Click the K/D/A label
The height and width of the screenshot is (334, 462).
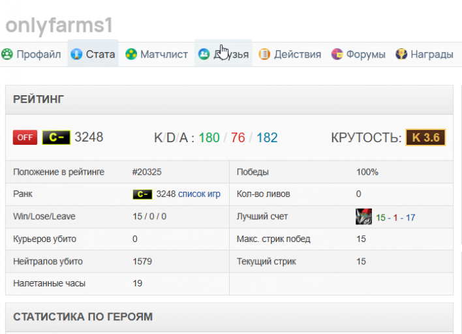tap(174, 138)
